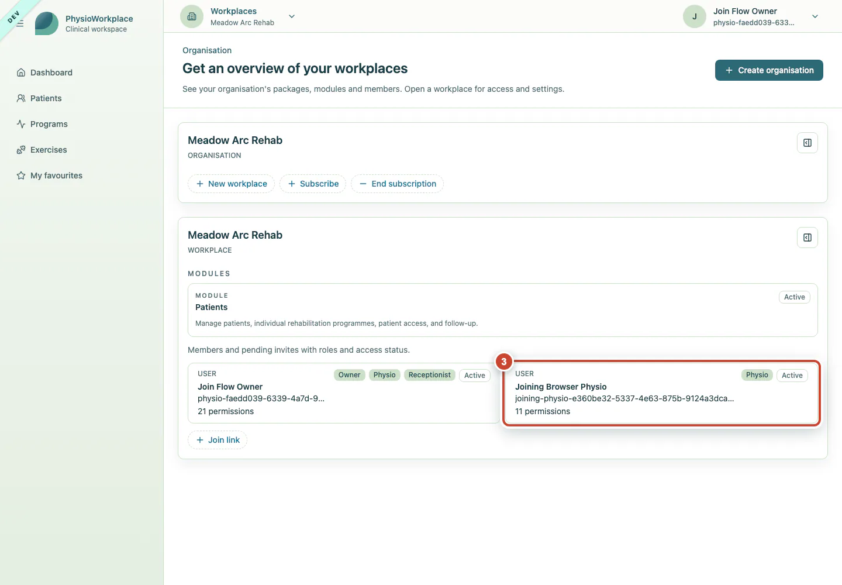Select the Joining Browser Physio member card

click(x=661, y=393)
